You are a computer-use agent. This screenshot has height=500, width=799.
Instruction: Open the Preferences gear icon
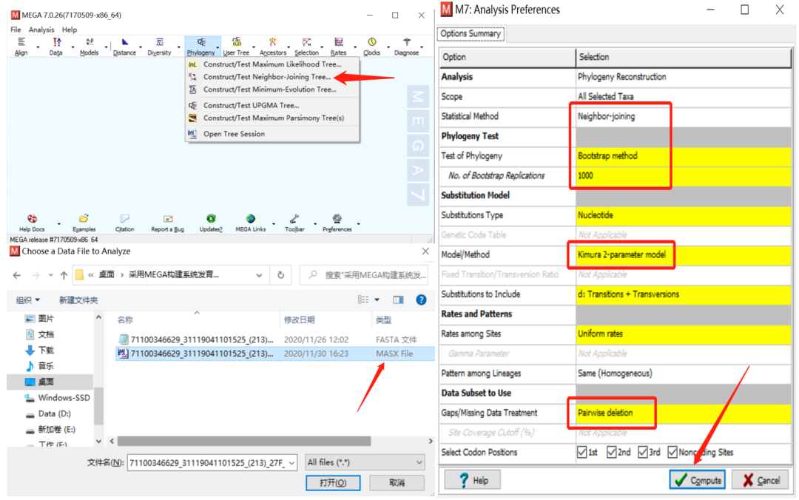[337, 223]
